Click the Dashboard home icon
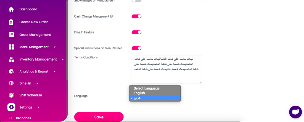Screen dimensions: 304x122 pos(11,9)
